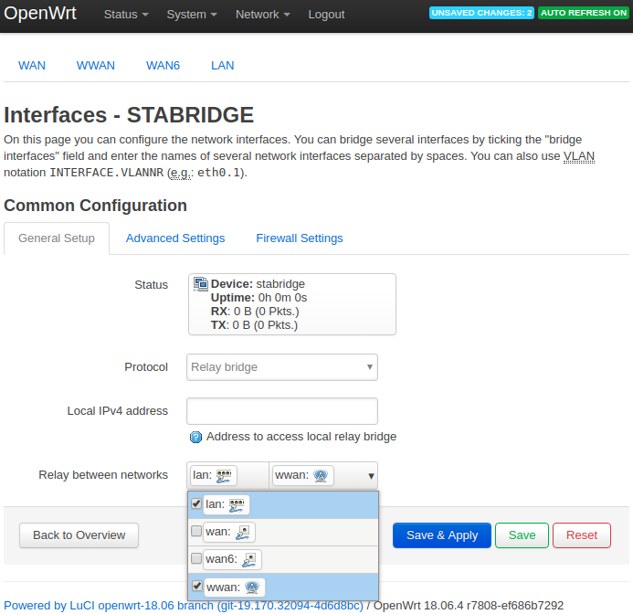The height and width of the screenshot is (614, 633).
Task: Click the stabridge device icon in Status
Action: click(201, 284)
